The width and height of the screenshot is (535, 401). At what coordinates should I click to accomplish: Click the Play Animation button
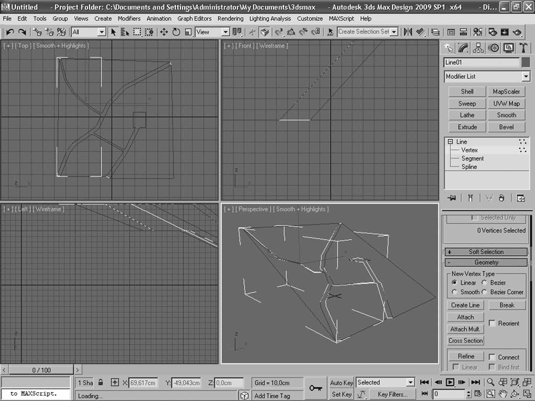coord(450,382)
